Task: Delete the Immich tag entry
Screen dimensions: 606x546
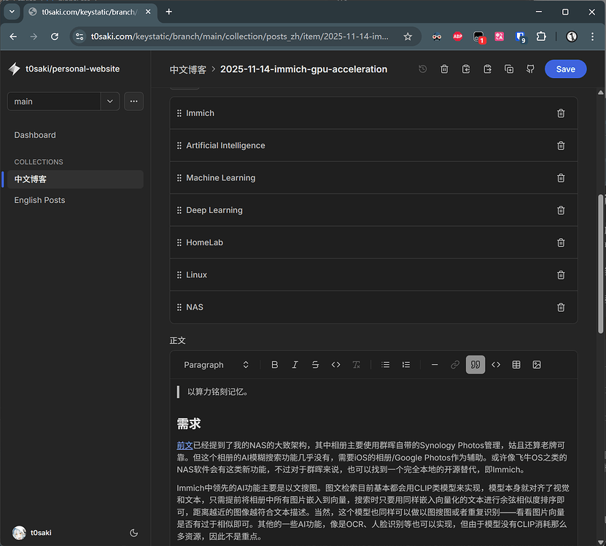Action: coord(560,113)
